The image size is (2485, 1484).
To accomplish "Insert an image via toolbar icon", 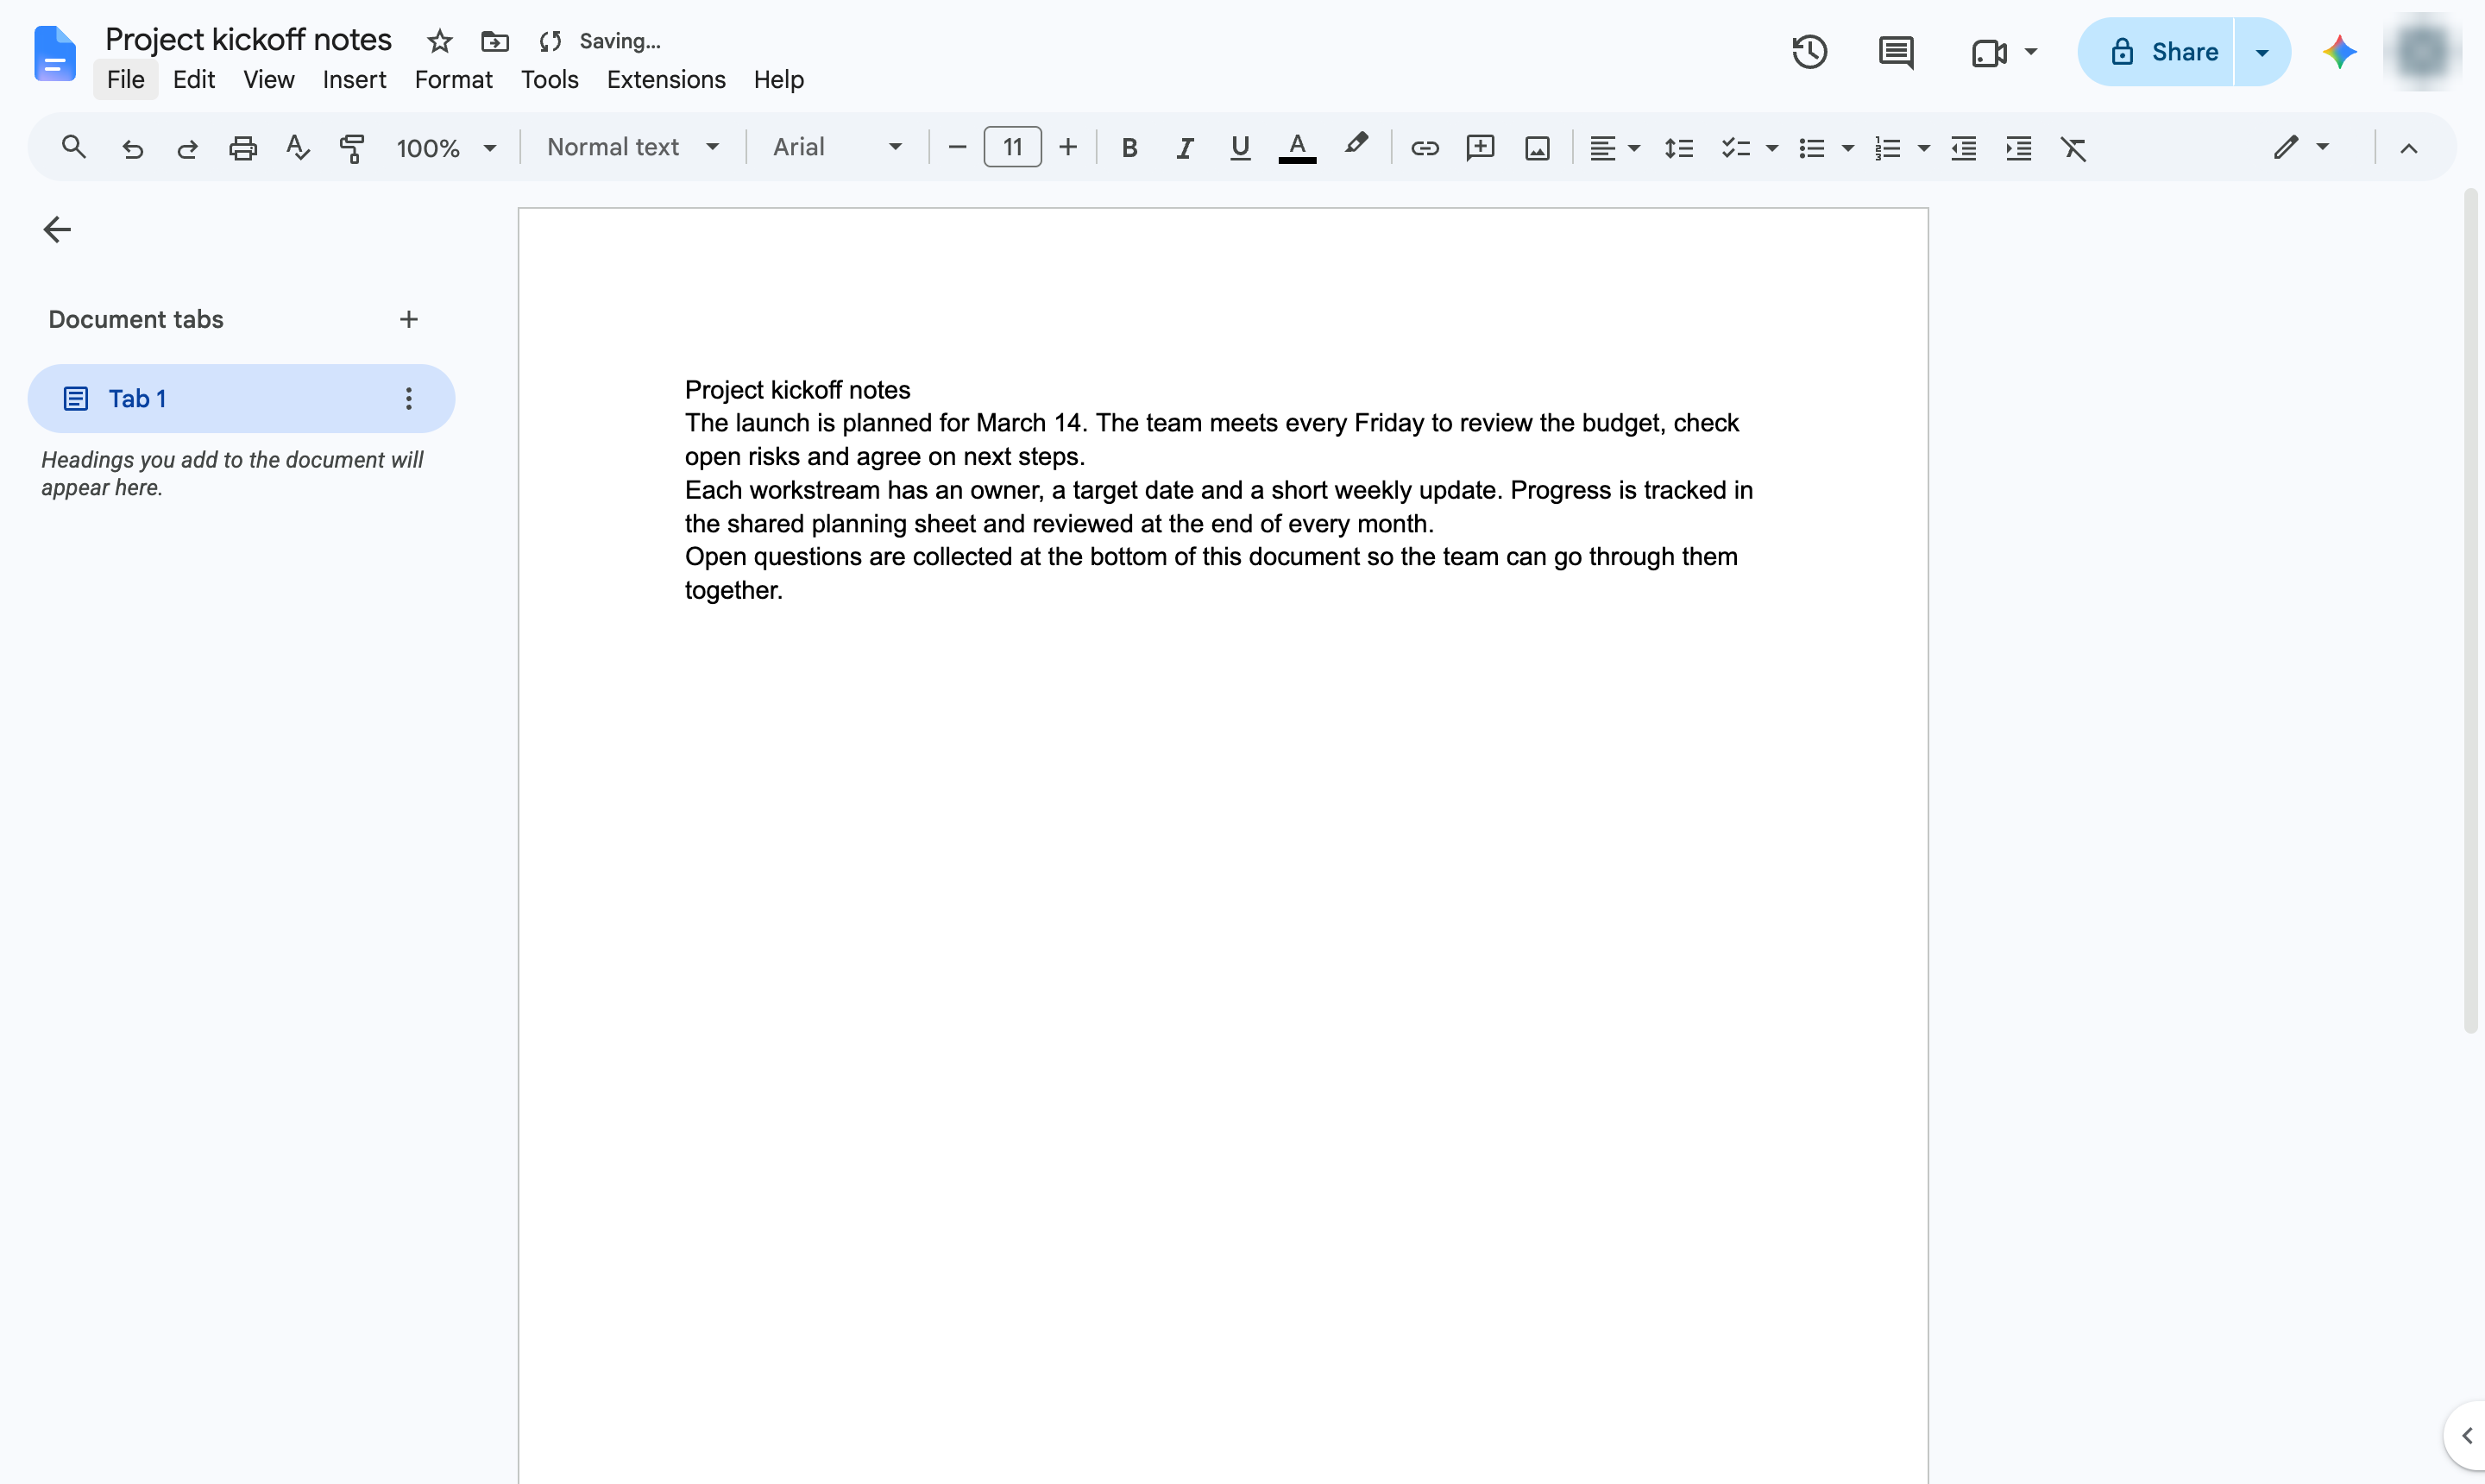I will pos(1537,148).
